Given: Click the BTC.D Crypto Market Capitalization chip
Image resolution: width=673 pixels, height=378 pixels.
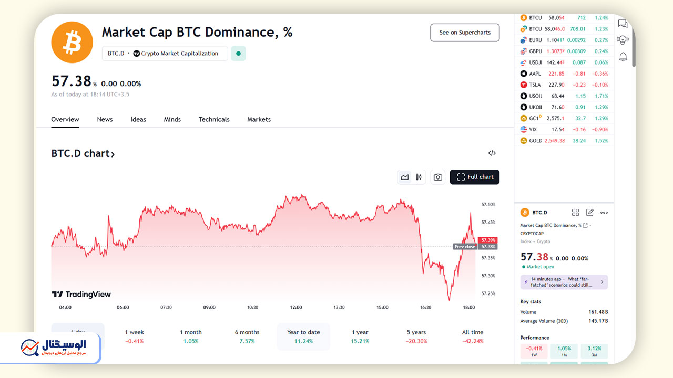Looking at the screenshot, I should (x=165, y=54).
